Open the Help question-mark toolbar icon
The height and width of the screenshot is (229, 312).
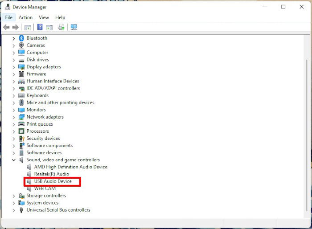(x=40, y=27)
